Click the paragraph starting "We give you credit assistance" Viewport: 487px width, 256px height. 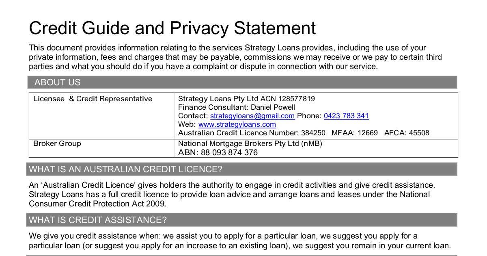pos(239,241)
